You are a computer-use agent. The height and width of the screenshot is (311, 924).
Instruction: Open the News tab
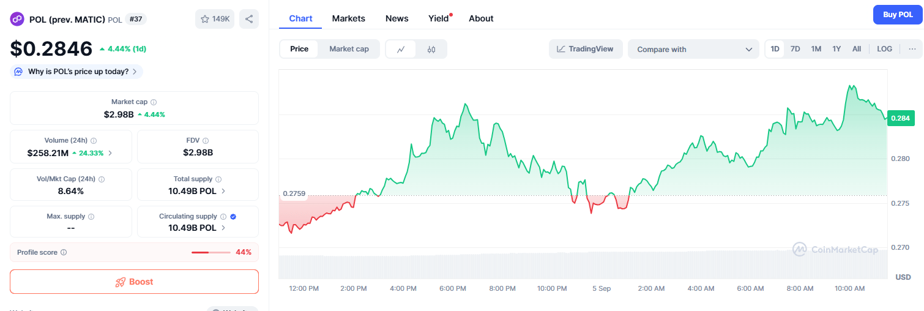(x=397, y=18)
